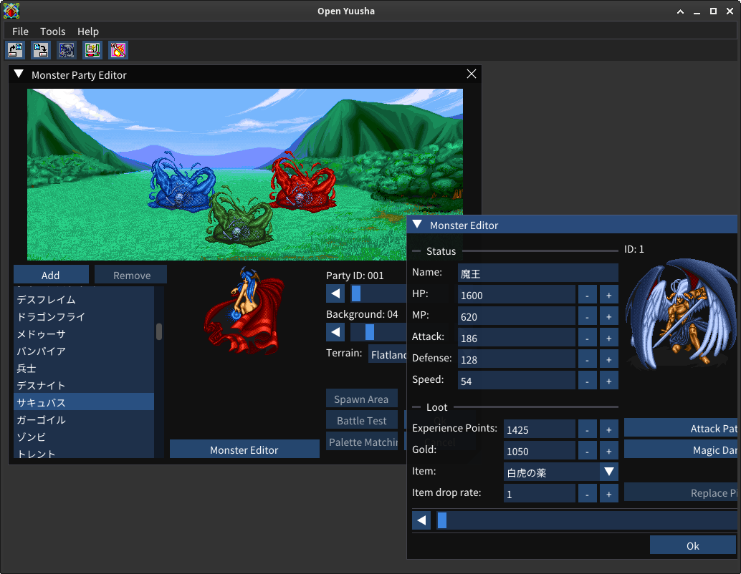Select サキュバス in the monster list
This screenshot has width=741, height=574.
tap(84, 402)
